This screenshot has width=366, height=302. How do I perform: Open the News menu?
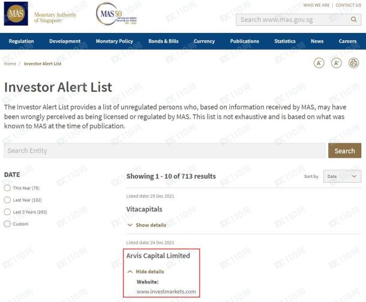coord(317,41)
